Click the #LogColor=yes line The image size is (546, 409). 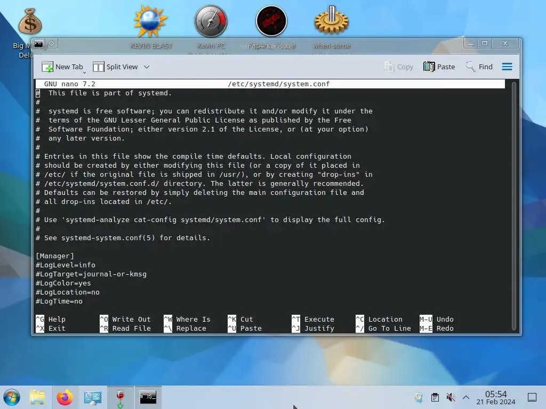coord(63,283)
